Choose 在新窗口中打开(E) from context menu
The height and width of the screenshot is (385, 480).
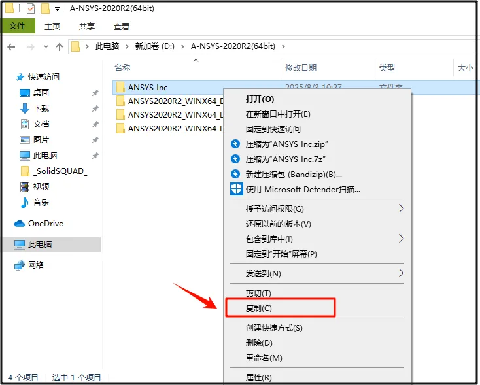[317, 114]
